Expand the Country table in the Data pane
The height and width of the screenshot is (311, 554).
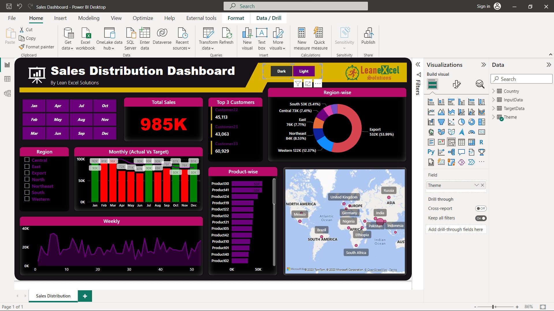tap(494, 91)
